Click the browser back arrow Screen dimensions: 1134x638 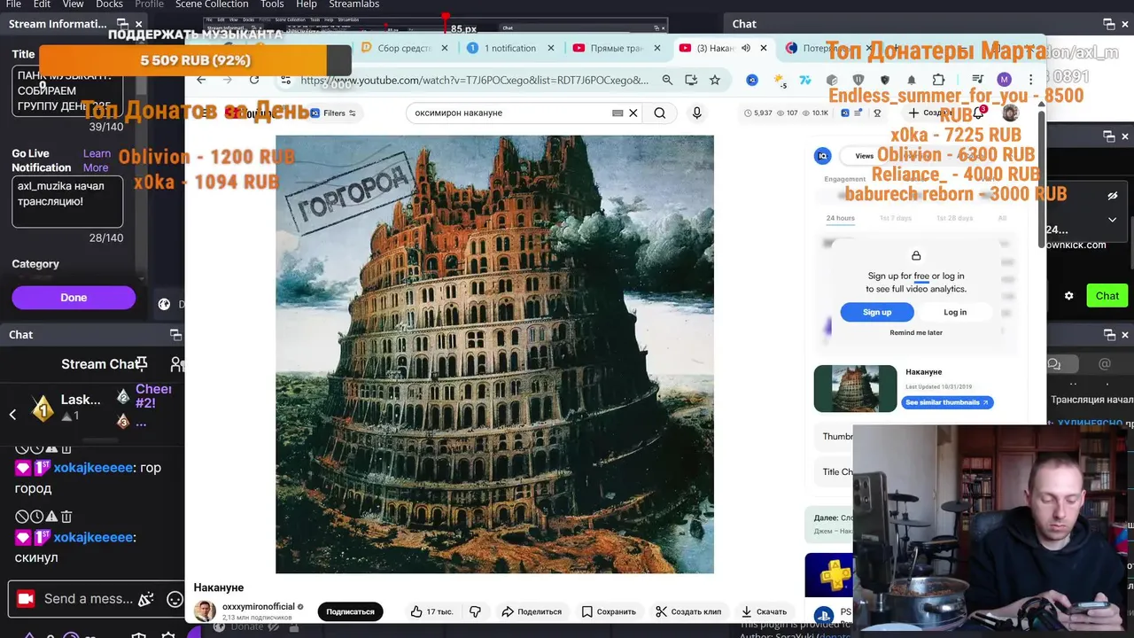tap(201, 80)
